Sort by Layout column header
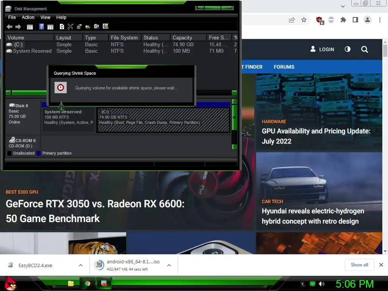The image size is (388, 291). pyautogui.click(x=68, y=38)
